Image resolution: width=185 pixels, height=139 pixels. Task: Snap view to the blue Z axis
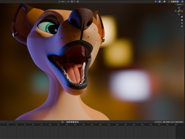click(x=179, y=8)
